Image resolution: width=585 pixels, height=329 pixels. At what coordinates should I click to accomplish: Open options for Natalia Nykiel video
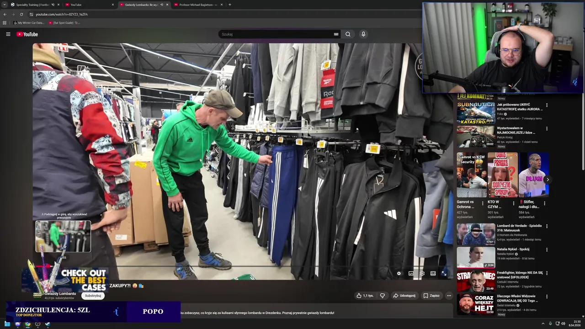coord(547,249)
